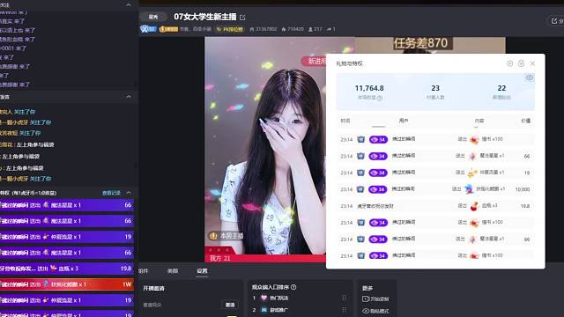Click the 血瓶 icon in the dialog 19.8 row
Viewport: 564px width, 317px height.
coord(474,206)
